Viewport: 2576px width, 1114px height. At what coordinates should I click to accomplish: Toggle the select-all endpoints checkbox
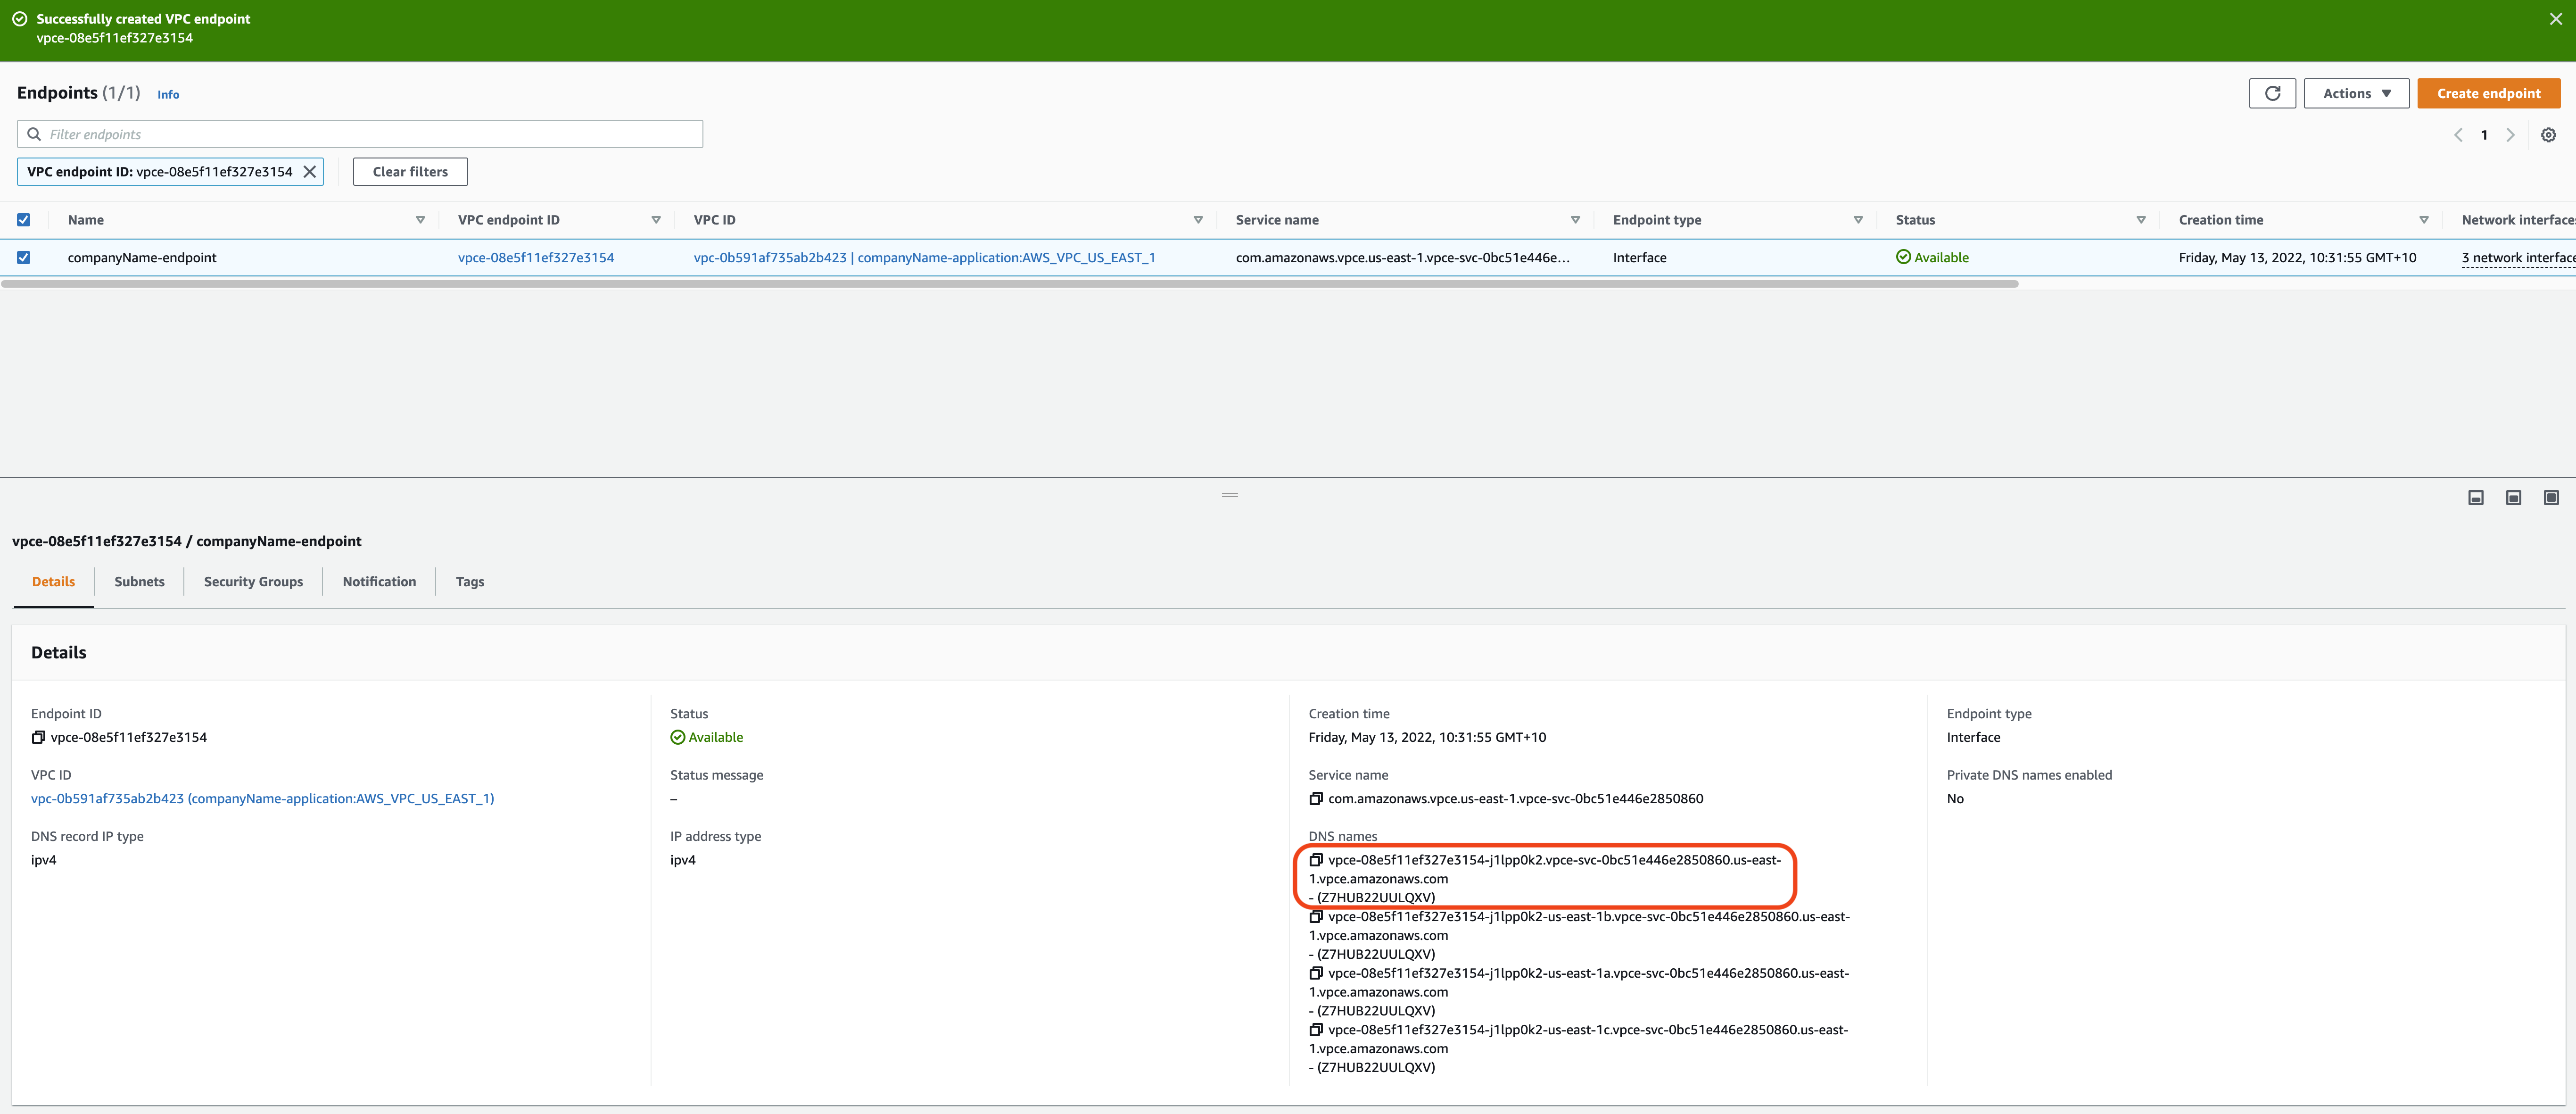pyautogui.click(x=24, y=220)
